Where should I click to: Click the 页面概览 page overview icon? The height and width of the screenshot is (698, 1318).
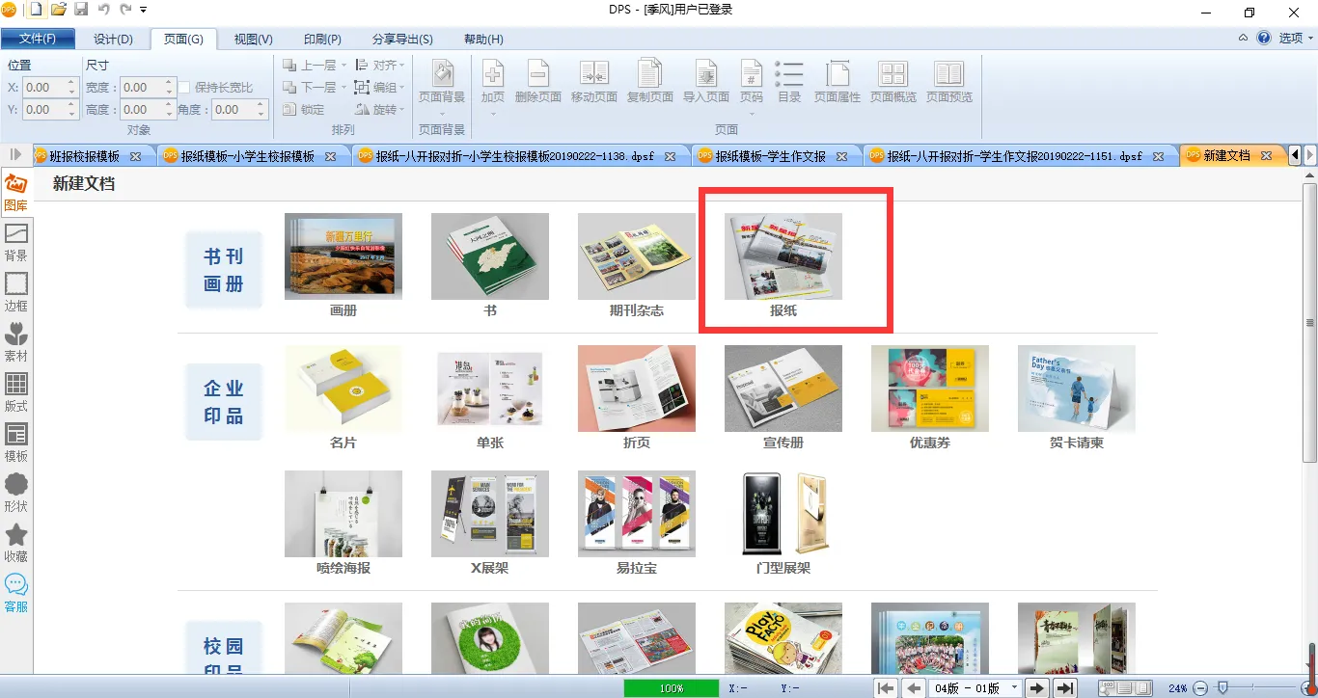pos(893,73)
